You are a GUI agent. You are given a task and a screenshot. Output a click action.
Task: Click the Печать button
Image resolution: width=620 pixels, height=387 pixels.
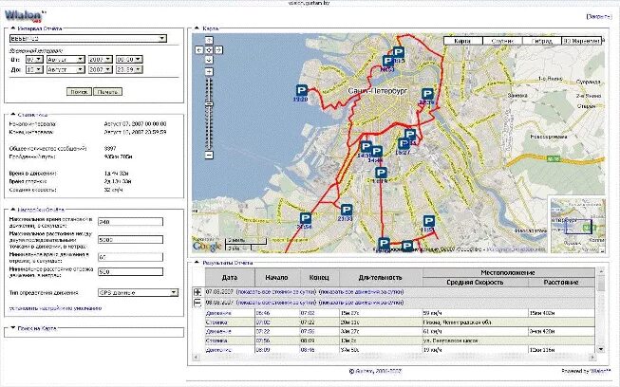pyautogui.click(x=107, y=92)
